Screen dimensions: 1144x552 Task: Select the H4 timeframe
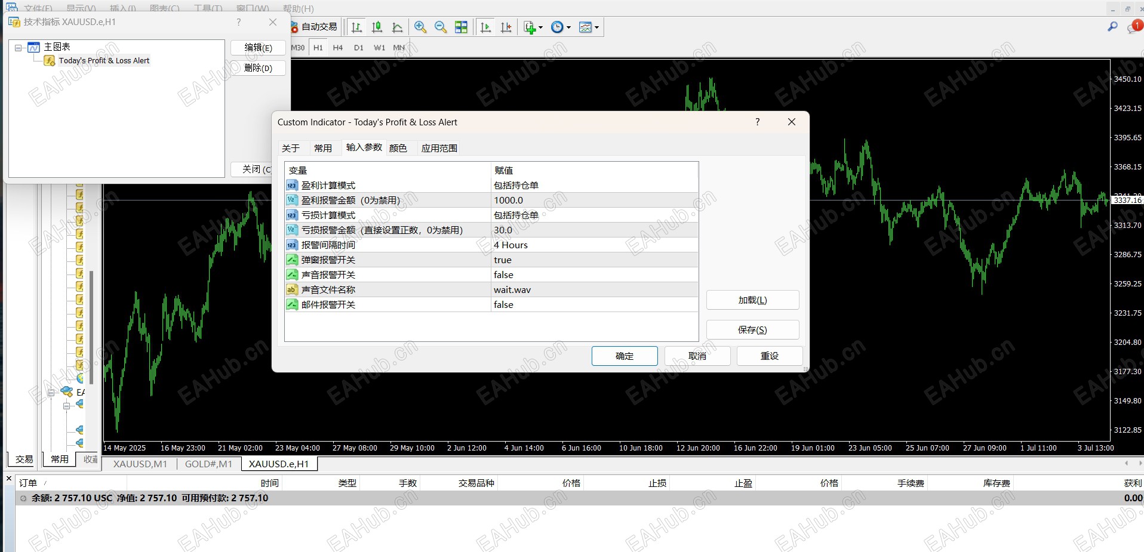click(338, 48)
